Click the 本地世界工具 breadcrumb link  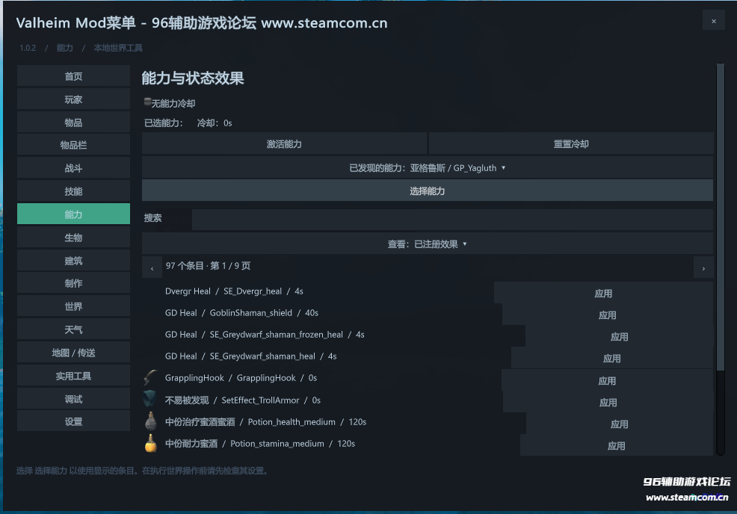pos(118,48)
